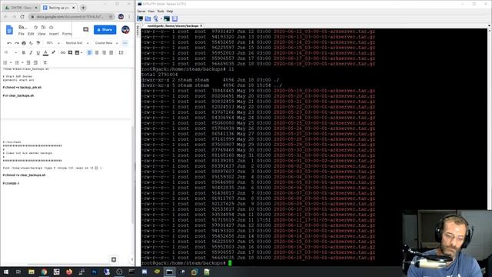
Task: Reload the page in Chrome
Action: click(22, 17)
